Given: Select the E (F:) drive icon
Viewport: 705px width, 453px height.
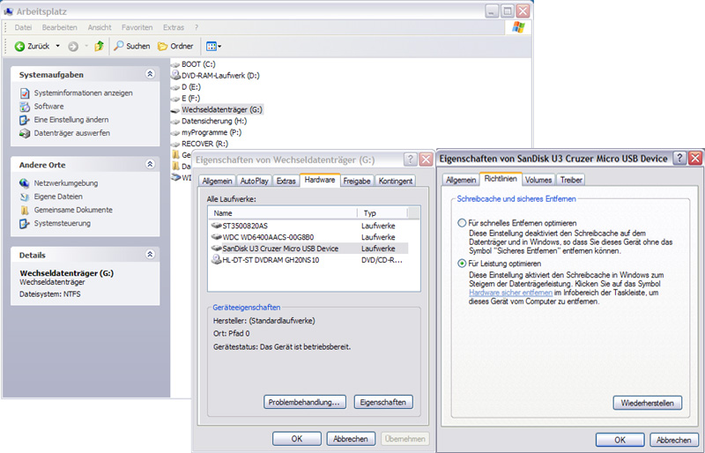Looking at the screenshot, I should [175, 99].
